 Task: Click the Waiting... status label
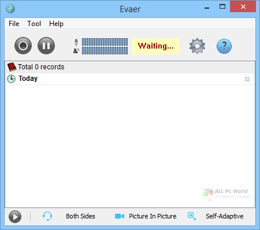click(x=155, y=46)
